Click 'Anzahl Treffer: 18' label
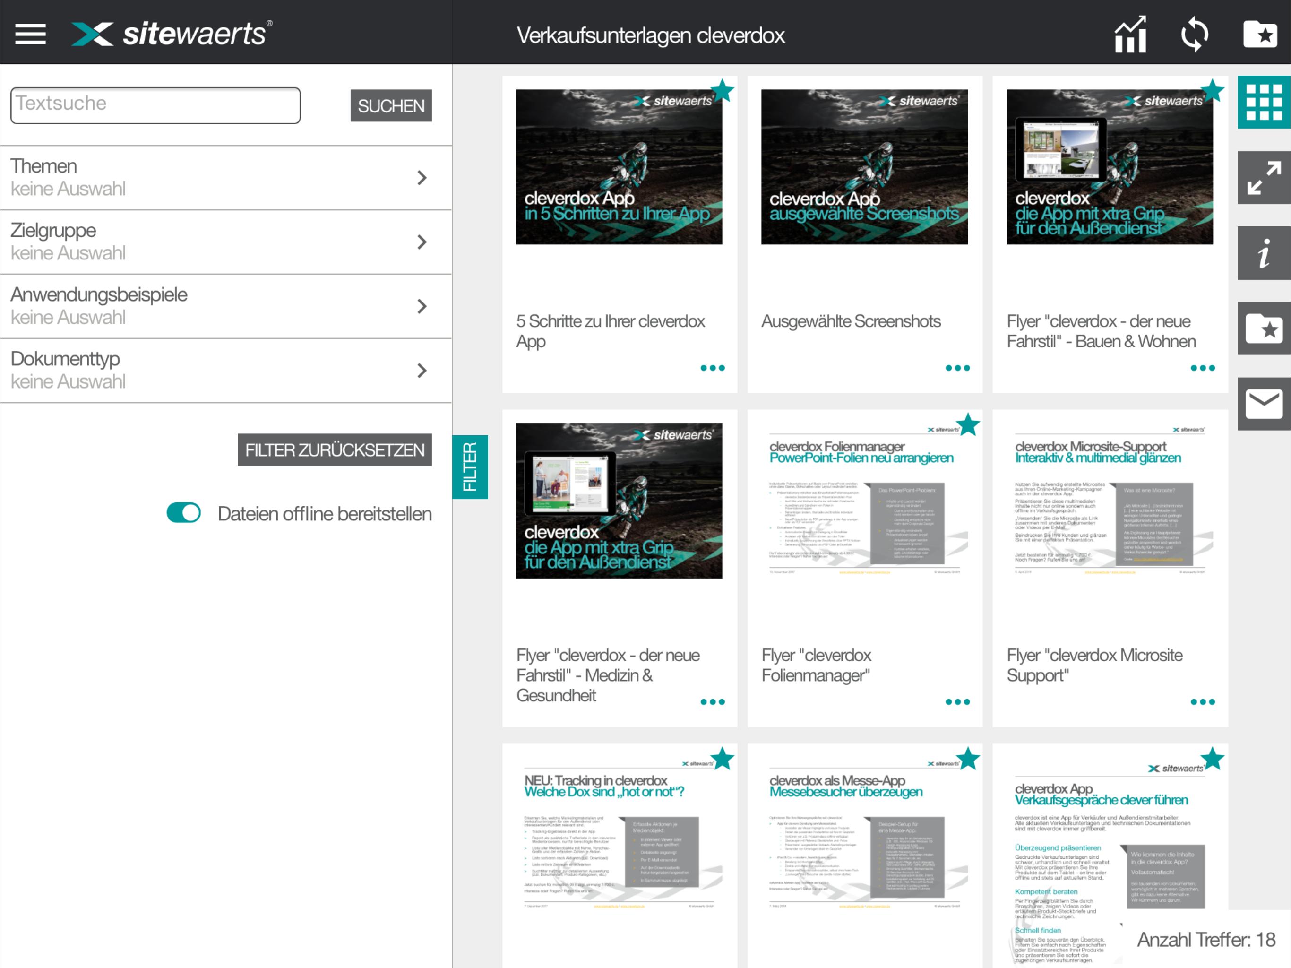Viewport: 1291px width, 968px height. point(1206,939)
